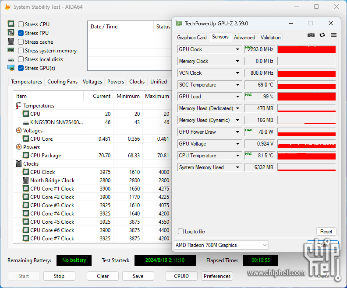Open the CPU Temperature sensor dropdown
347x288 pixels.
[x=237, y=156]
